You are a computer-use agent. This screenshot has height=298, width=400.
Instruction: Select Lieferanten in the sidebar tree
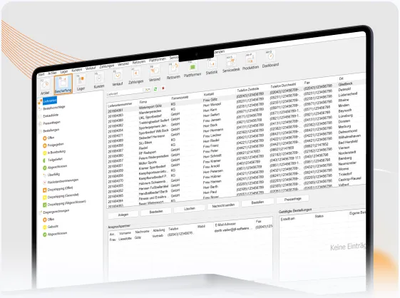pos(50,101)
